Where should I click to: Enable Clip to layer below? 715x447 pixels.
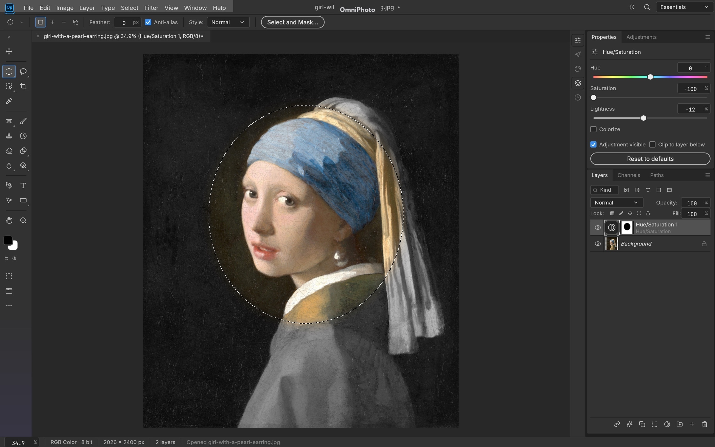[652, 145]
